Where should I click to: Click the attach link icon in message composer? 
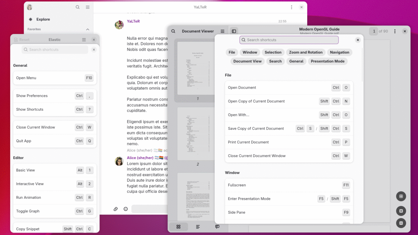[x=116, y=209]
